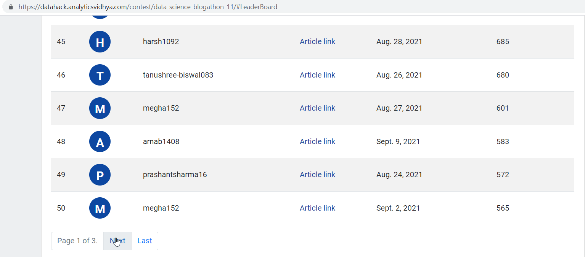
Task: Select username prashantsharma16
Action: (175, 175)
